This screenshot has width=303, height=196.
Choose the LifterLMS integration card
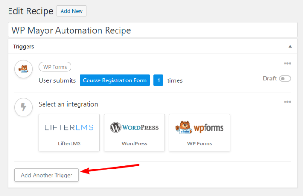69,133
